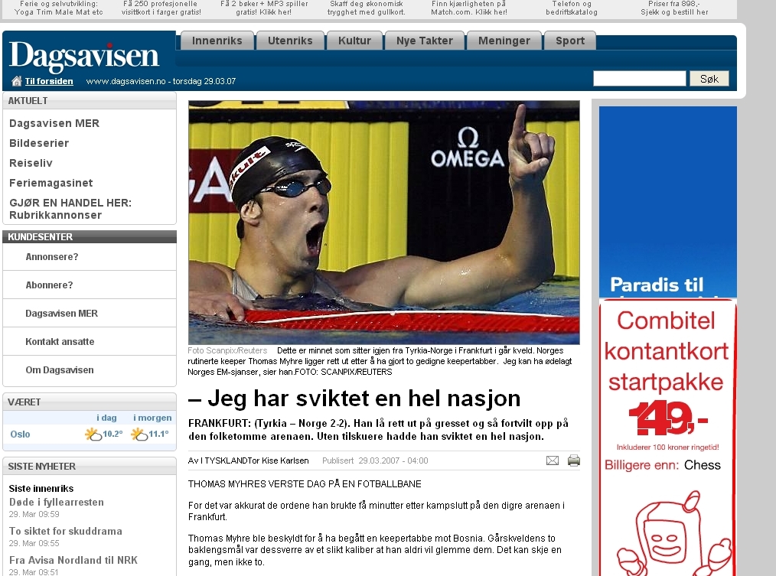
Task: Select the Meninger tab
Action: tap(504, 41)
